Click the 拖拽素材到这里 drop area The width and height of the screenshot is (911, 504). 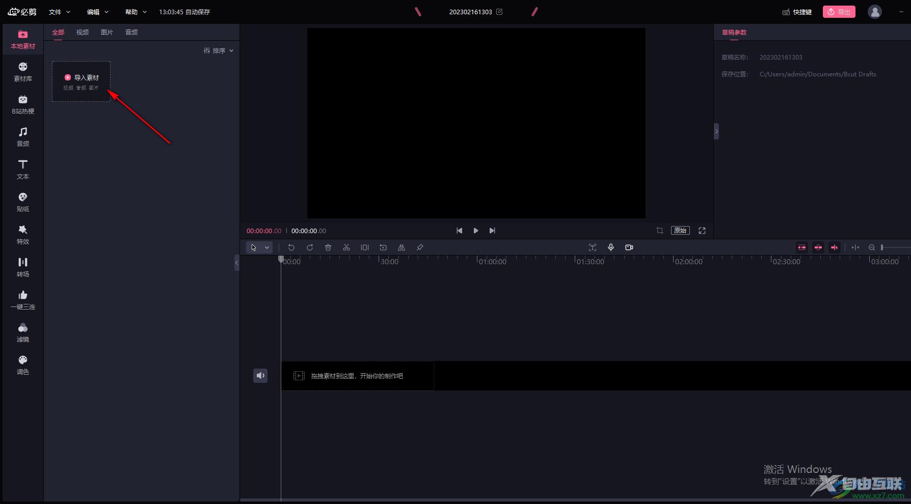[357, 376]
